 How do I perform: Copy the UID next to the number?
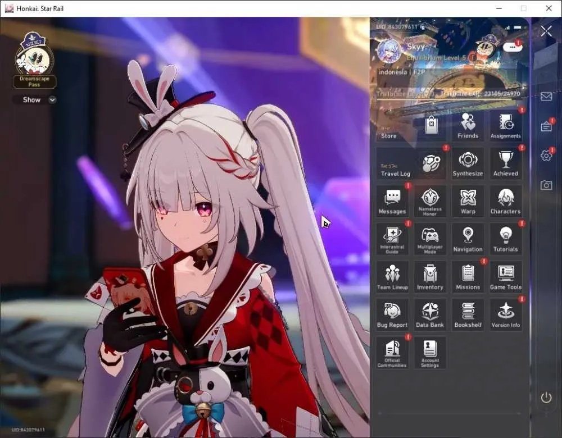click(x=423, y=27)
